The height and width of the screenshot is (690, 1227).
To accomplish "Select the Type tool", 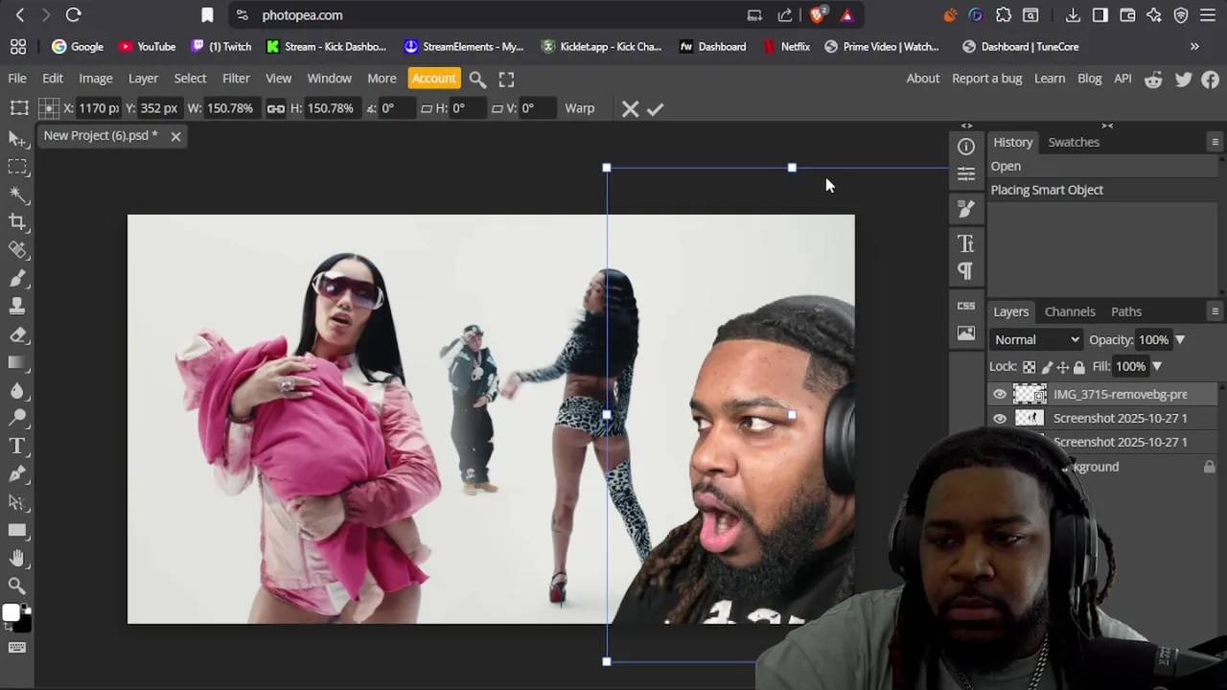I will pos(16,446).
